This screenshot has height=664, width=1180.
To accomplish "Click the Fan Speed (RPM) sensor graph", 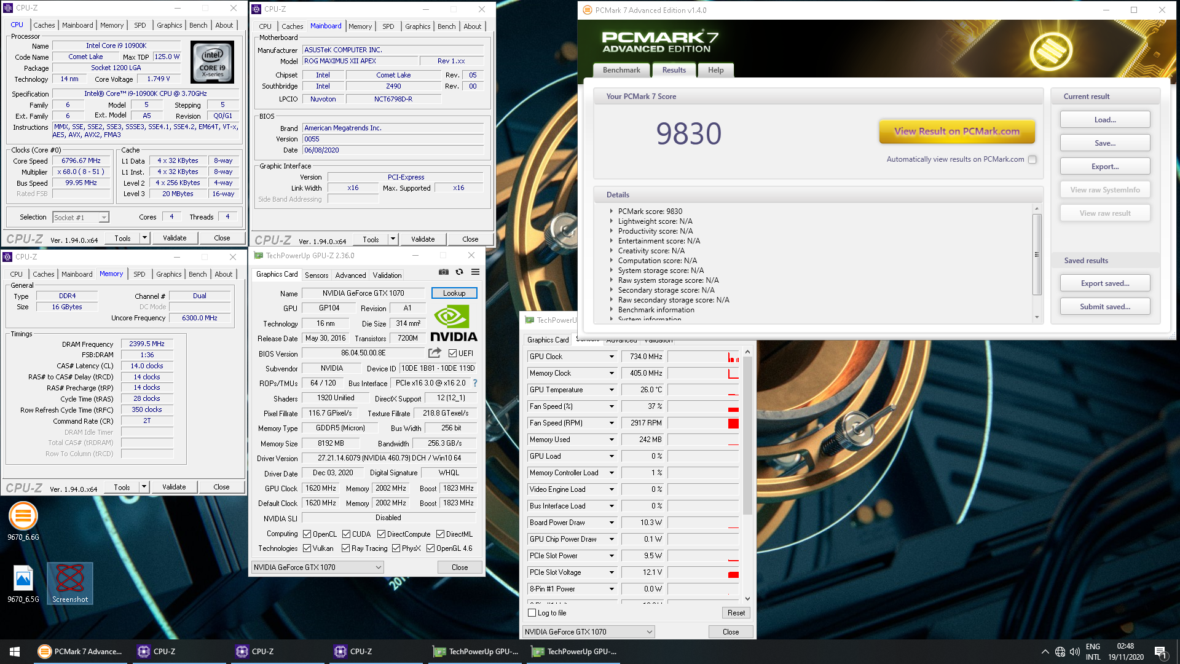I will coord(703,423).
